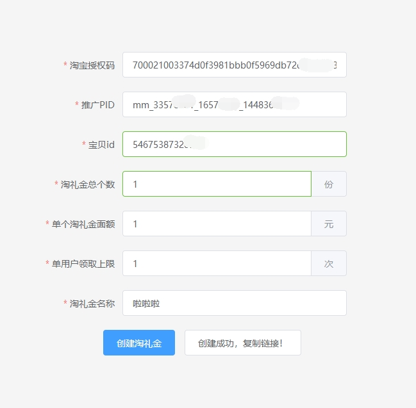Click the 淘礼金名称 label text
Screen dimensions: 416x408
92,304
